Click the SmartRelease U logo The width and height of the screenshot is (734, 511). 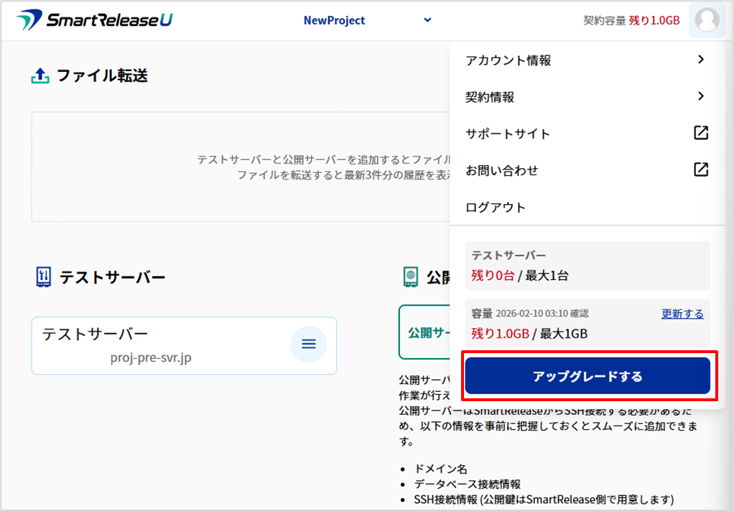[x=95, y=20]
